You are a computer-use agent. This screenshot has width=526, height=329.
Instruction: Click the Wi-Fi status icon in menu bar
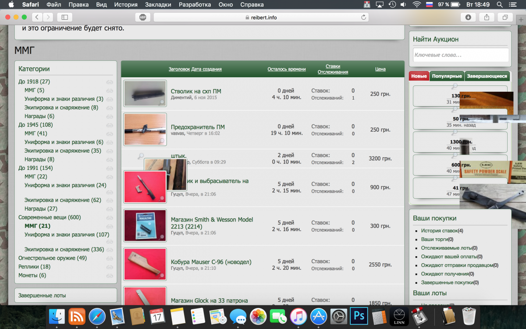tap(416, 5)
